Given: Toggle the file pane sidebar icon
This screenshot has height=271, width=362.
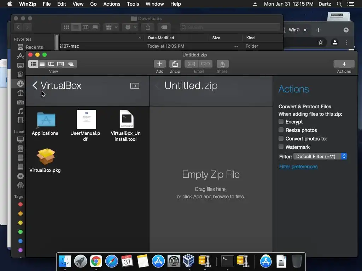Looking at the screenshot, I should [135, 86].
